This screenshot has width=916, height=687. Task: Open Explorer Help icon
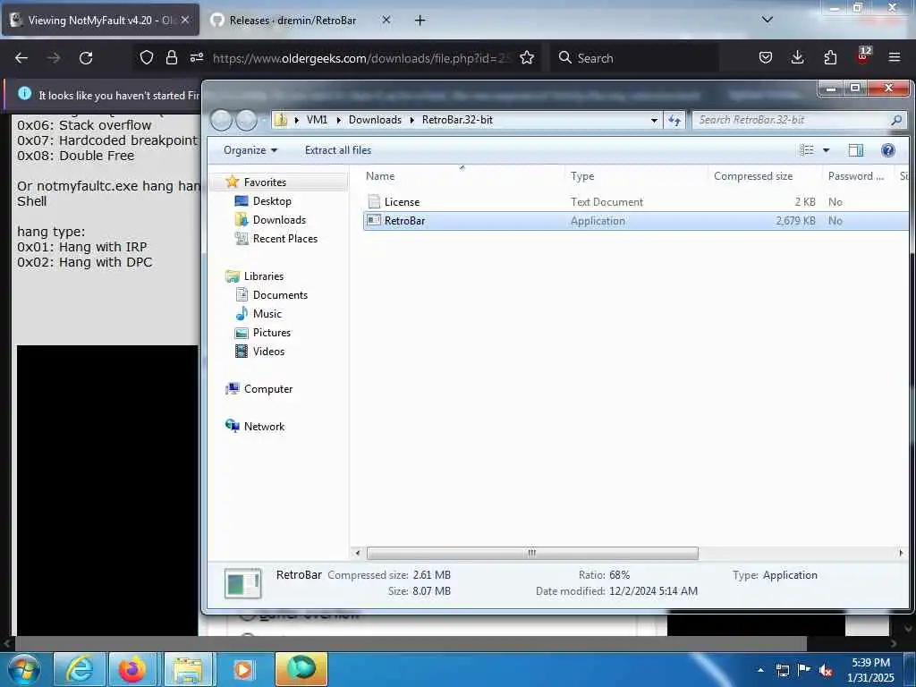(x=888, y=150)
